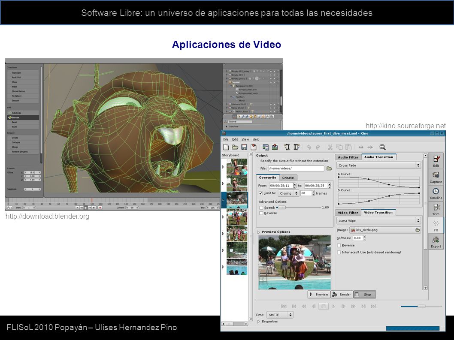The image size is (454, 340).
Task: Open the File menu in Kino
Action: pyautogui.click(x=226, y=139)
